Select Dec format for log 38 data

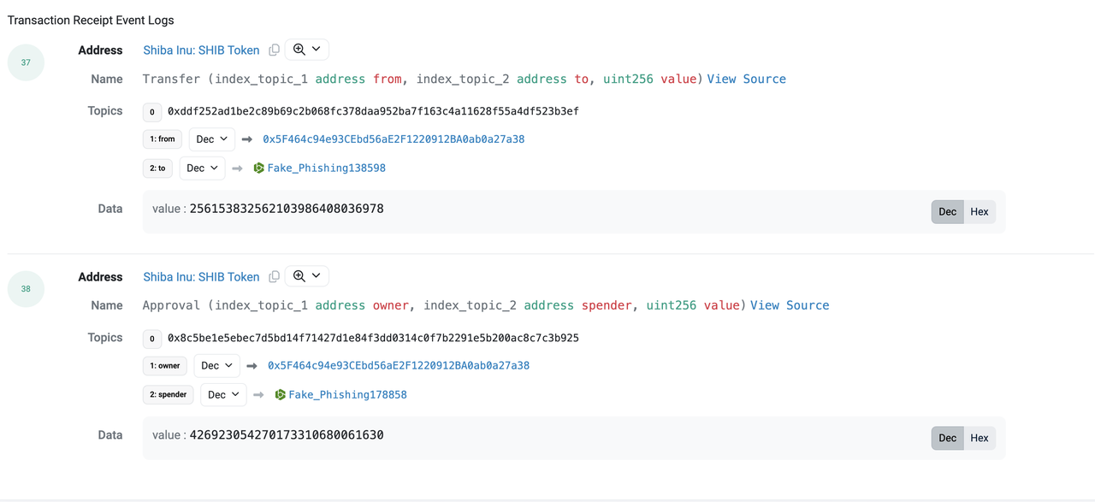click(x=948, y=438)
